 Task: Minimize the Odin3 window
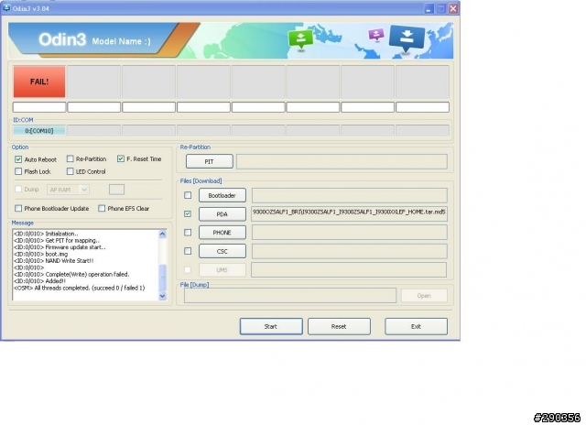pos(429,8)
